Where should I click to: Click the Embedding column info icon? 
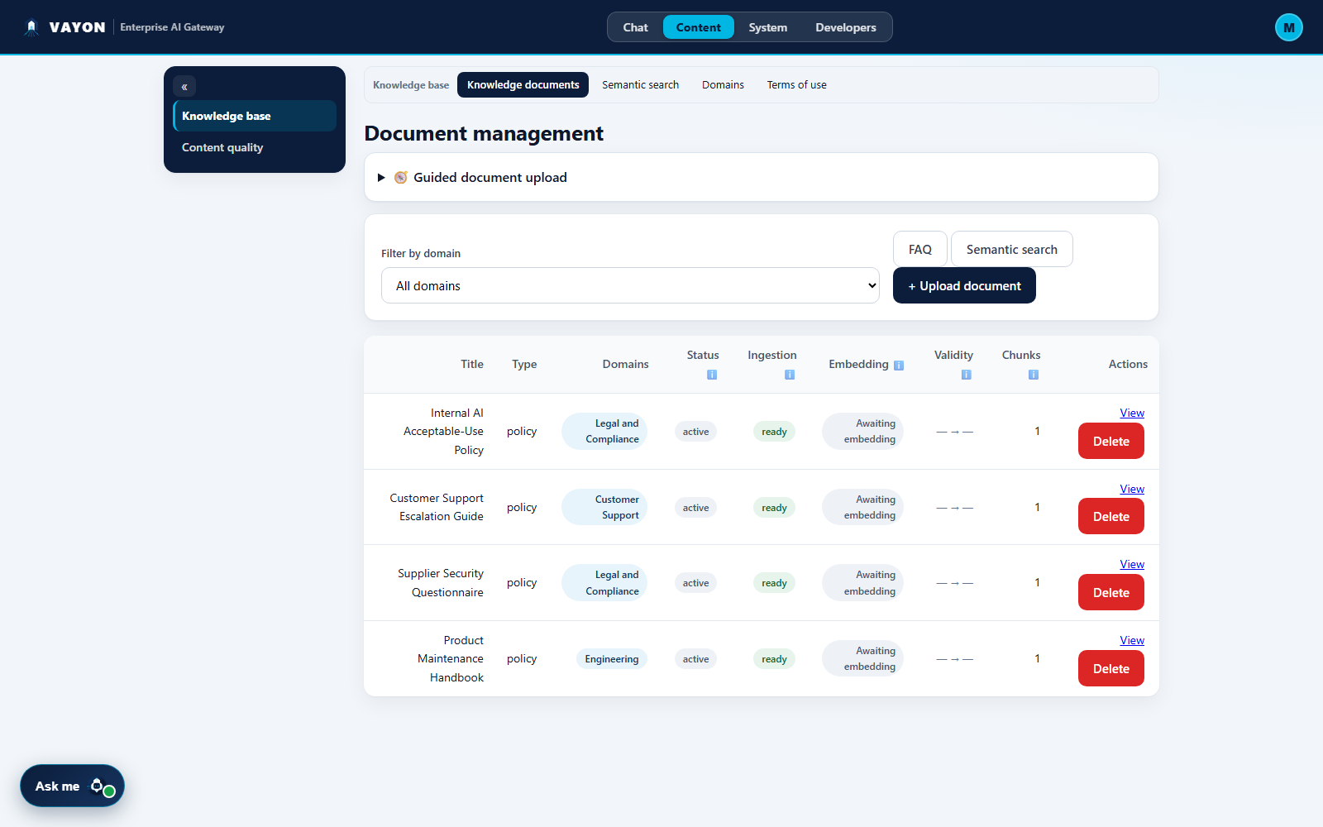(x=899, y=366)
